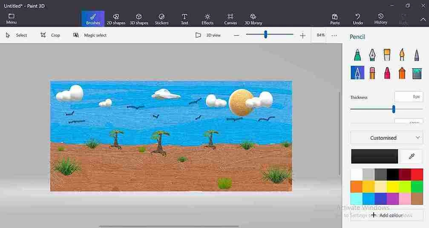The width and height of the screenshot is (429, 228).
Task: Open the more options ellipsis menu
Action: pos(334,35)
